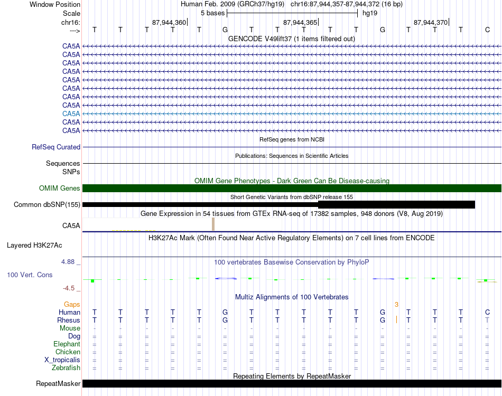Select the 'X_tropicalis' alignment row label

[x=62, y=360]
